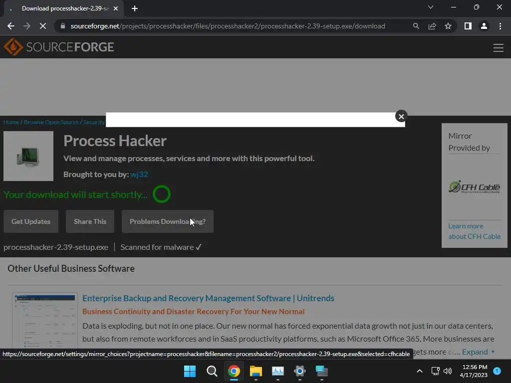Click Scanned for malware text
Viewport: 511px width, 383px height.
[x=161, y=247]
